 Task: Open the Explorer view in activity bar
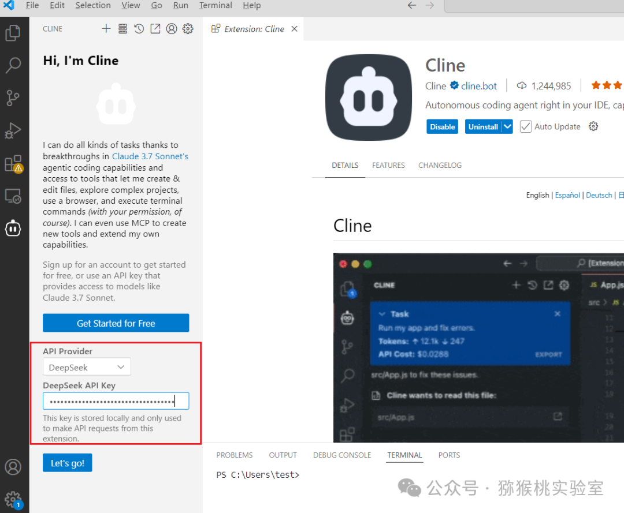click(x=13, y=33)
